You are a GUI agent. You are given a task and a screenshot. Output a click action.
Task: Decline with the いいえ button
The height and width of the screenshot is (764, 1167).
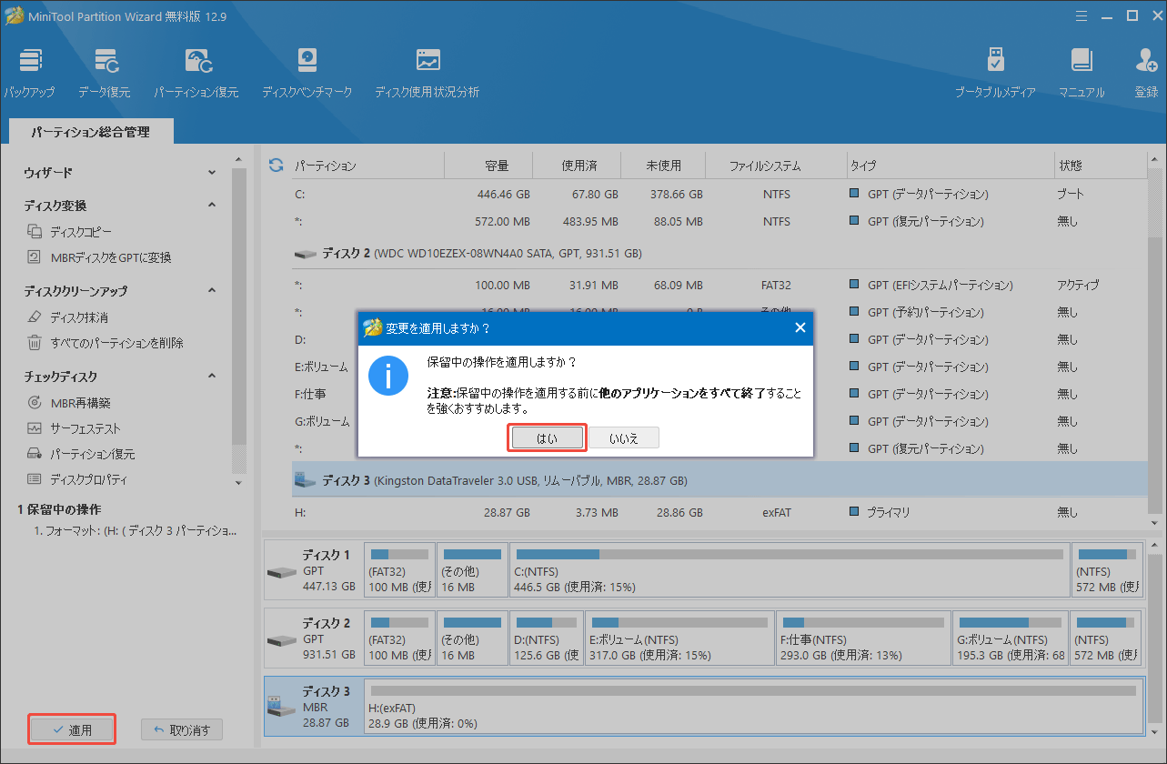pyautogui.click(x=623, y=437)
